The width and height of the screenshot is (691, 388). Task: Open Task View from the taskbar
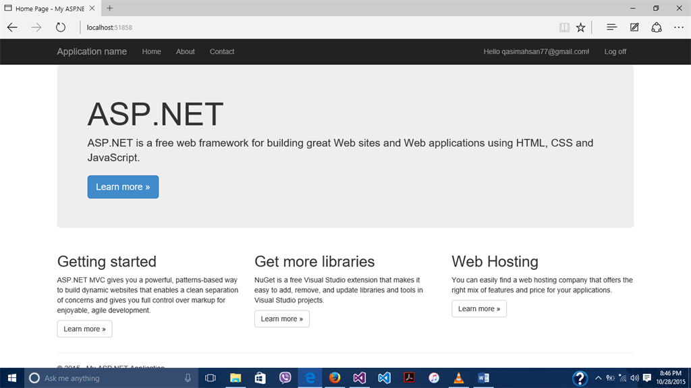[x=211, y=378]
